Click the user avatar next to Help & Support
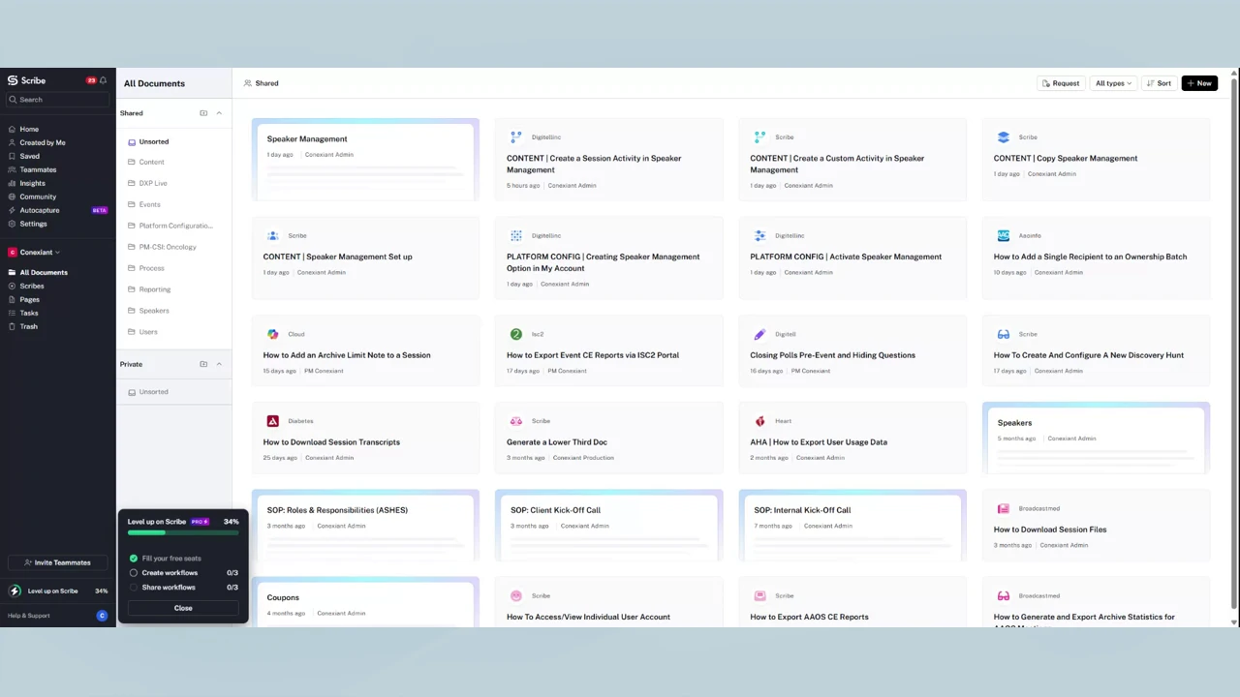1240x697 pixels. pyautogui.click(x=102, y=616)
